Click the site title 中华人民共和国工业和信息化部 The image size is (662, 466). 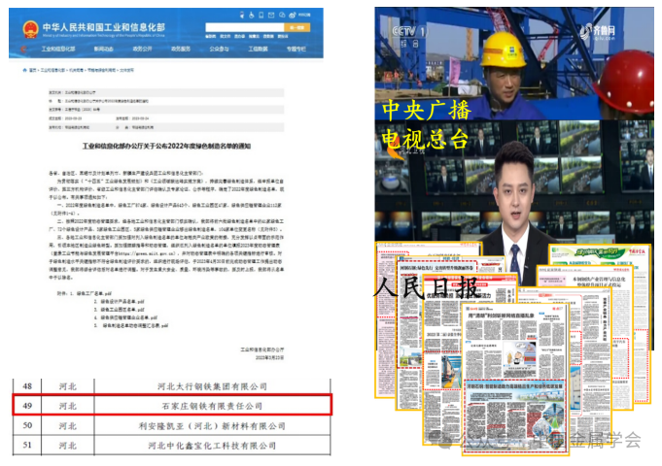104,27
